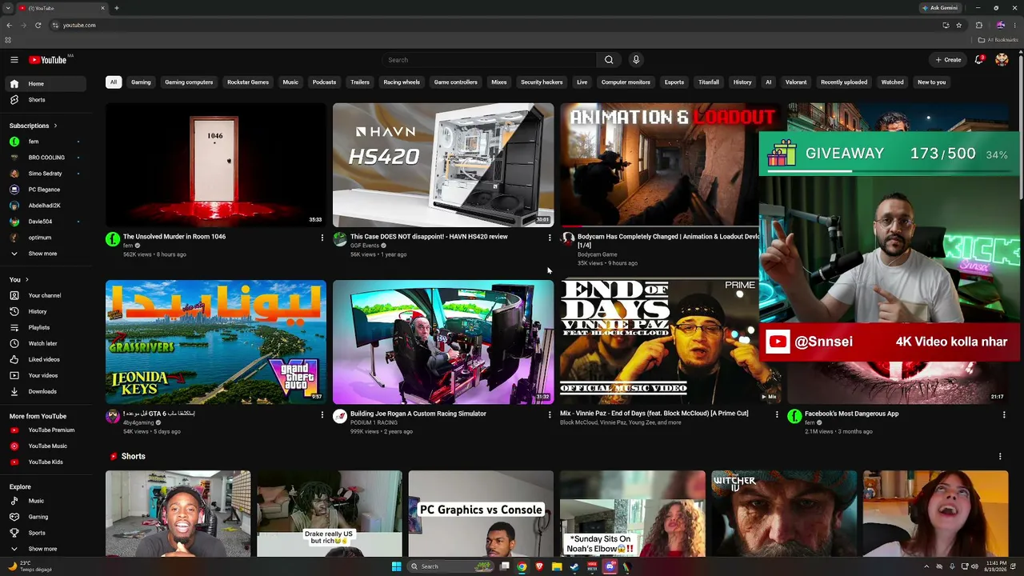1024x576 pixels.
Task: Open the notifications bell
Action: pyautogui.click(x=978, y=60)
